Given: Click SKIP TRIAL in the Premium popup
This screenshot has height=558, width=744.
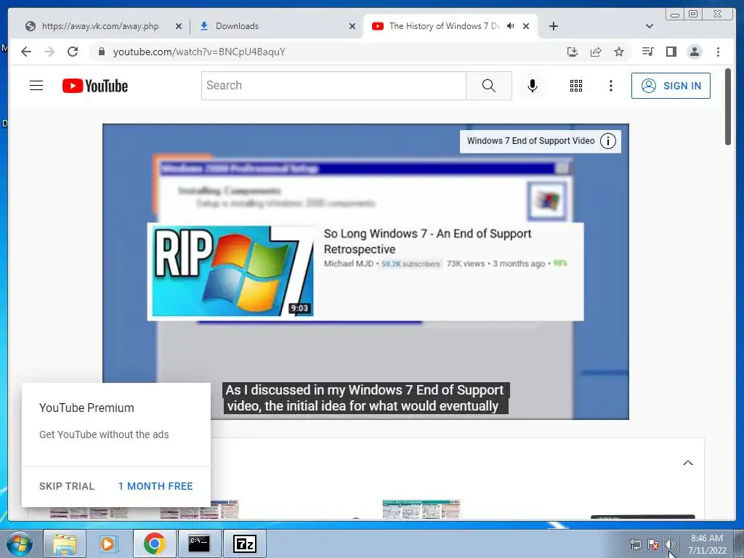Looking at the screenshot, I should 67,486.
